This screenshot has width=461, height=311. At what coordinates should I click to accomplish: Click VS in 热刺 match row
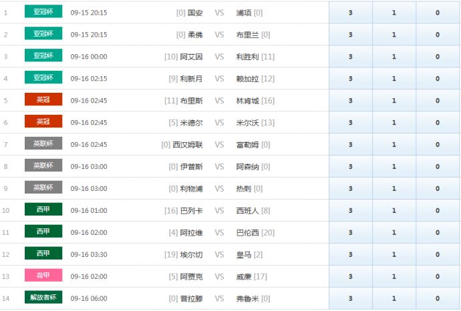(x=219, y=189)
